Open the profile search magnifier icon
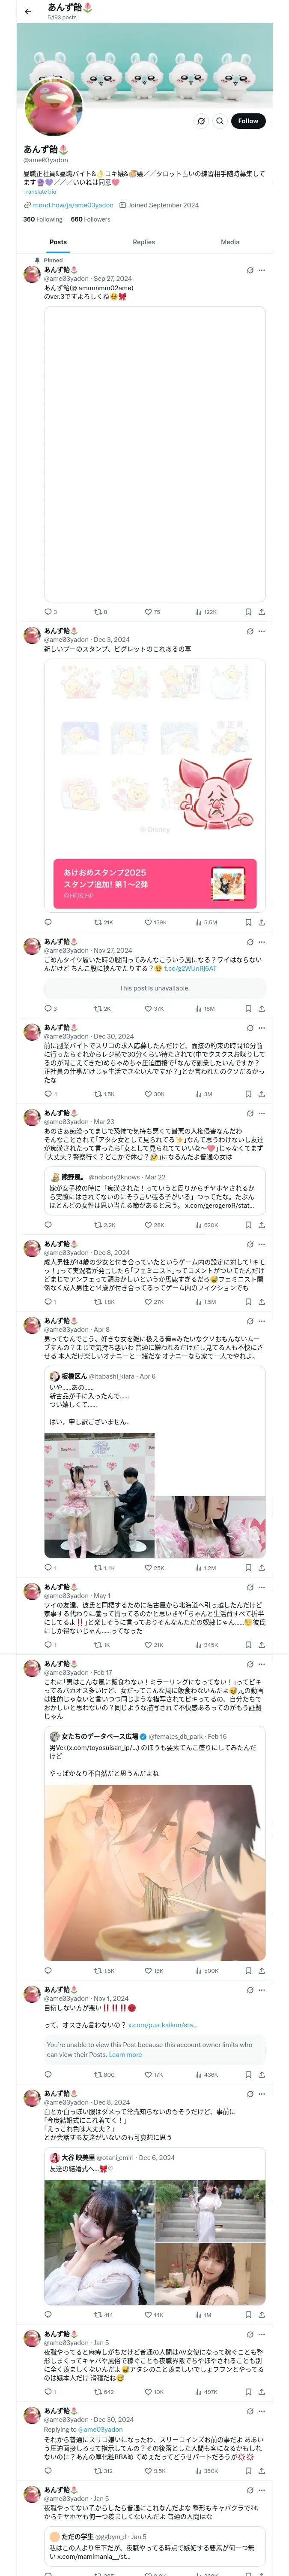Viewport: 289px width, 2576px height. click(x=219, y=121)
